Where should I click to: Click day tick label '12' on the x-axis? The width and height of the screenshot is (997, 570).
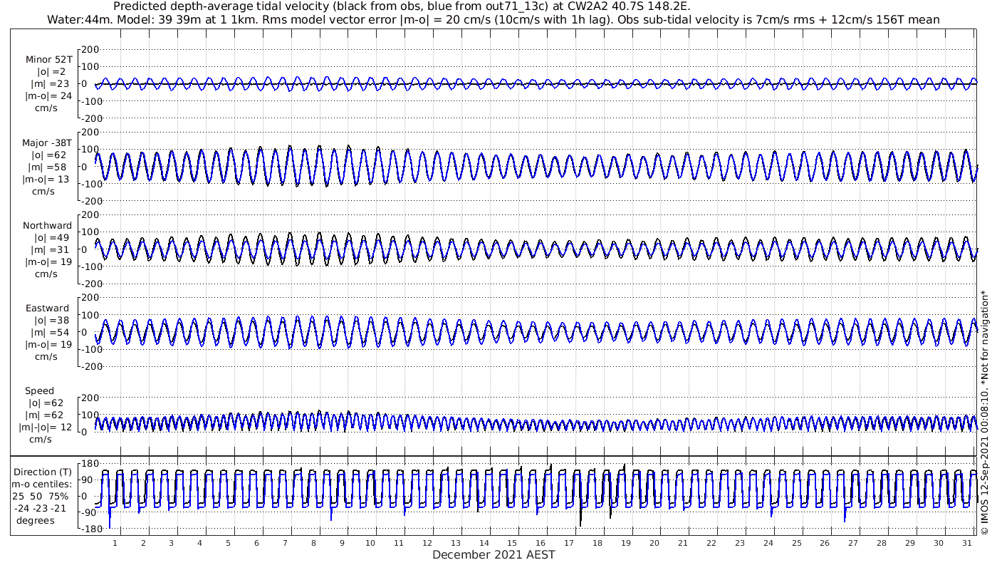(x=427, y=543)
